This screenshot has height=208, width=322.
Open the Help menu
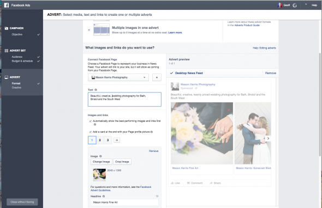click(x=314, y=5)
